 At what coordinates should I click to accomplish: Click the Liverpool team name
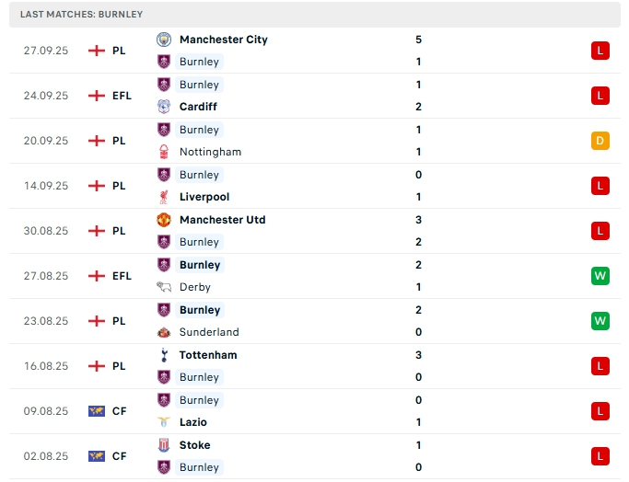point(204,197)
